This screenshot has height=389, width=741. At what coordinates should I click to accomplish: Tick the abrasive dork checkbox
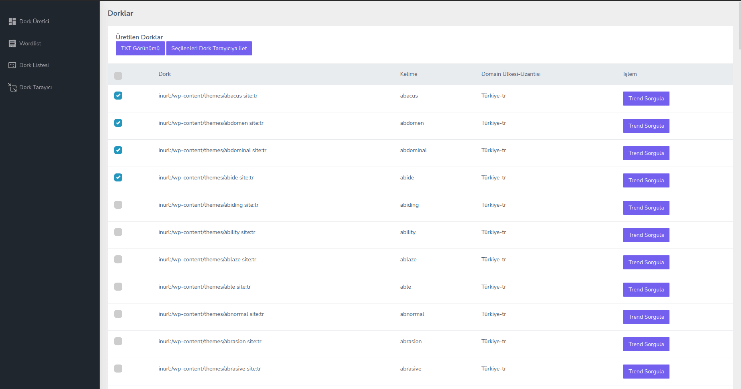(x=118, y=369)
